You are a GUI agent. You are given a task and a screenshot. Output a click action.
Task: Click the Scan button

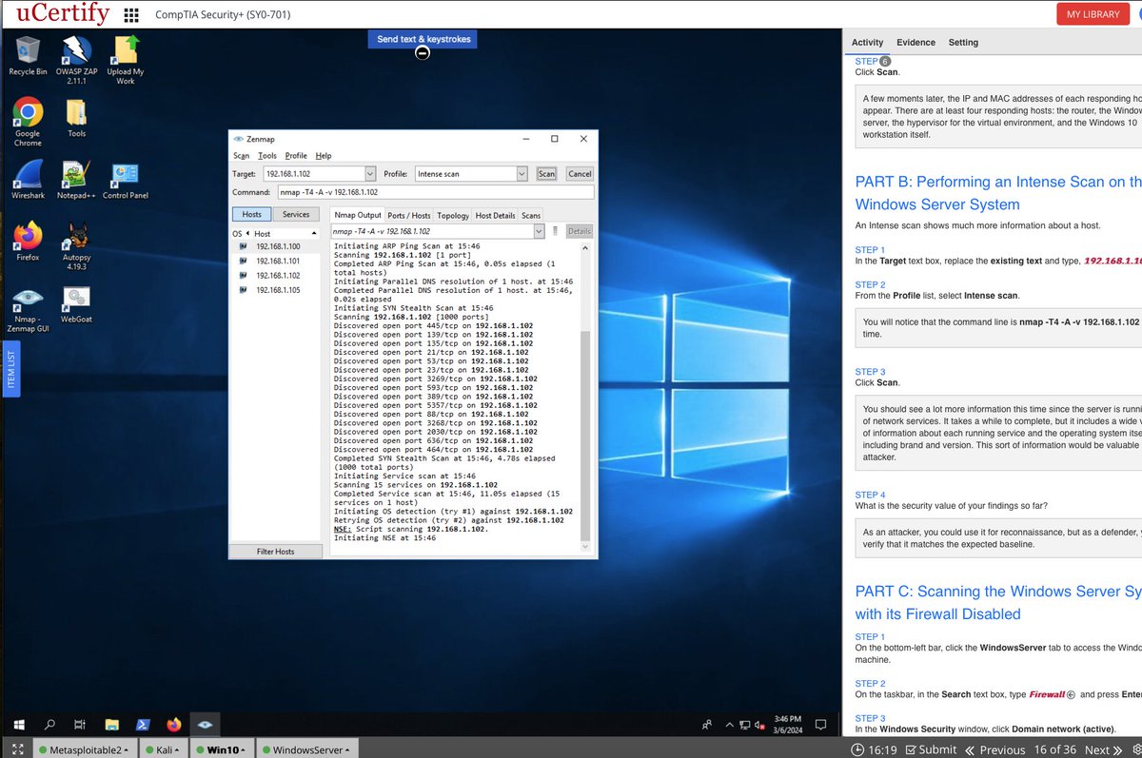click(546, 174)
